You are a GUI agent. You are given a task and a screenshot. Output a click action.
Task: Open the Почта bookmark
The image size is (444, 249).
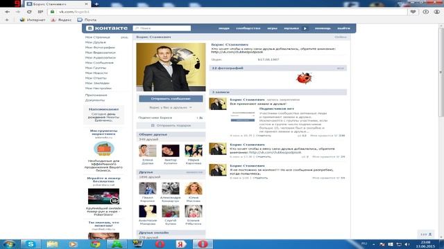tap(87, 20)
